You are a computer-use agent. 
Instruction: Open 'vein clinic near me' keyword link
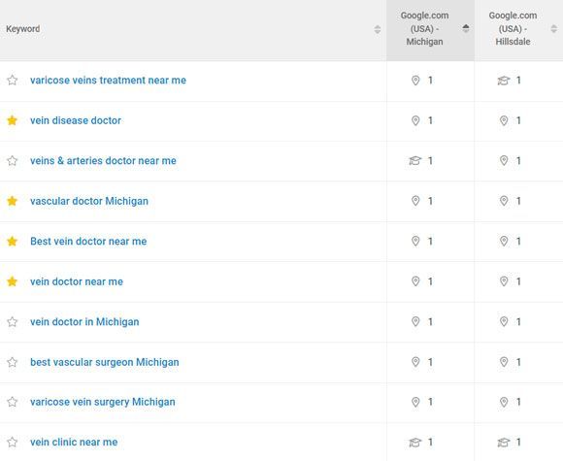(x=74, y=442)
